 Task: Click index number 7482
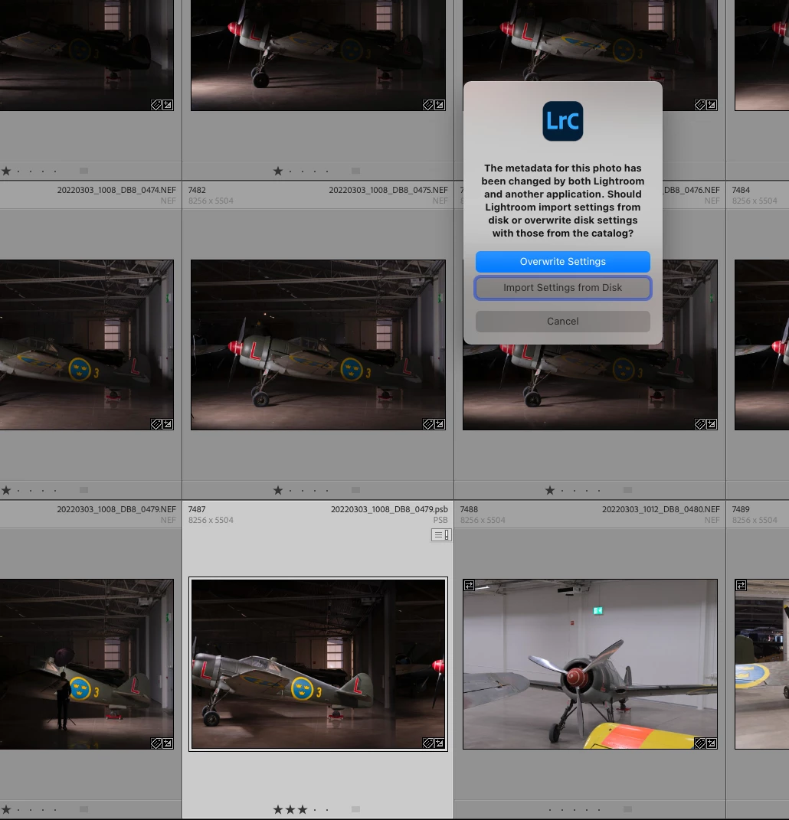coord(197,190)
